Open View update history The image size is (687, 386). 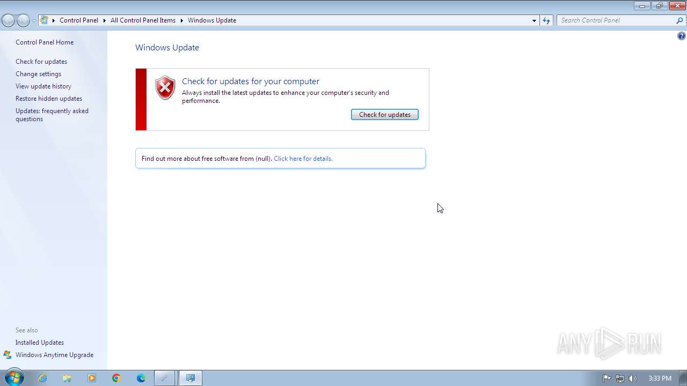point(43,86)
